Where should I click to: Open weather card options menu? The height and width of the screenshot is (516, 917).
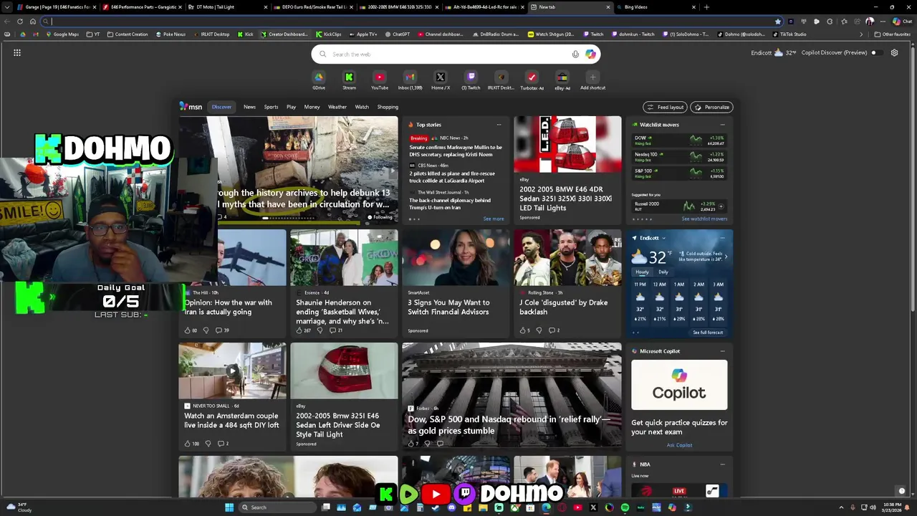(722, 238)
